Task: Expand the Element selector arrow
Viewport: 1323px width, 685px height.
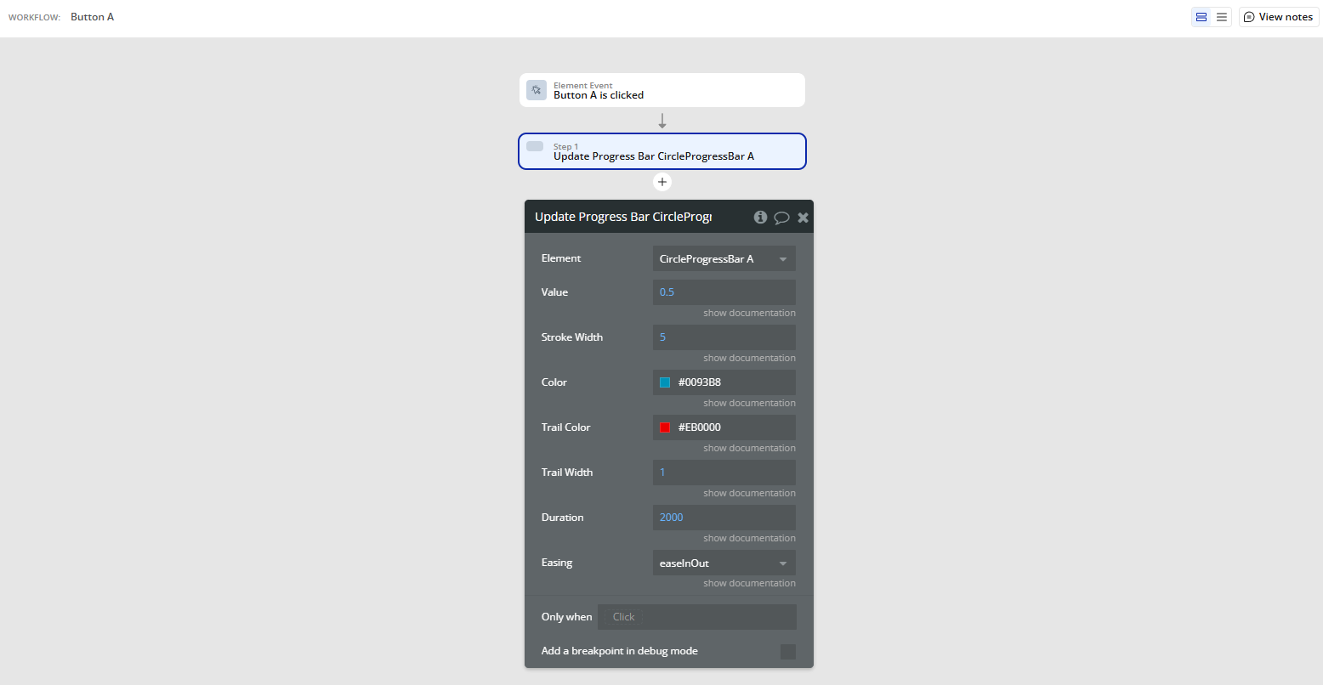Action: 784,258
